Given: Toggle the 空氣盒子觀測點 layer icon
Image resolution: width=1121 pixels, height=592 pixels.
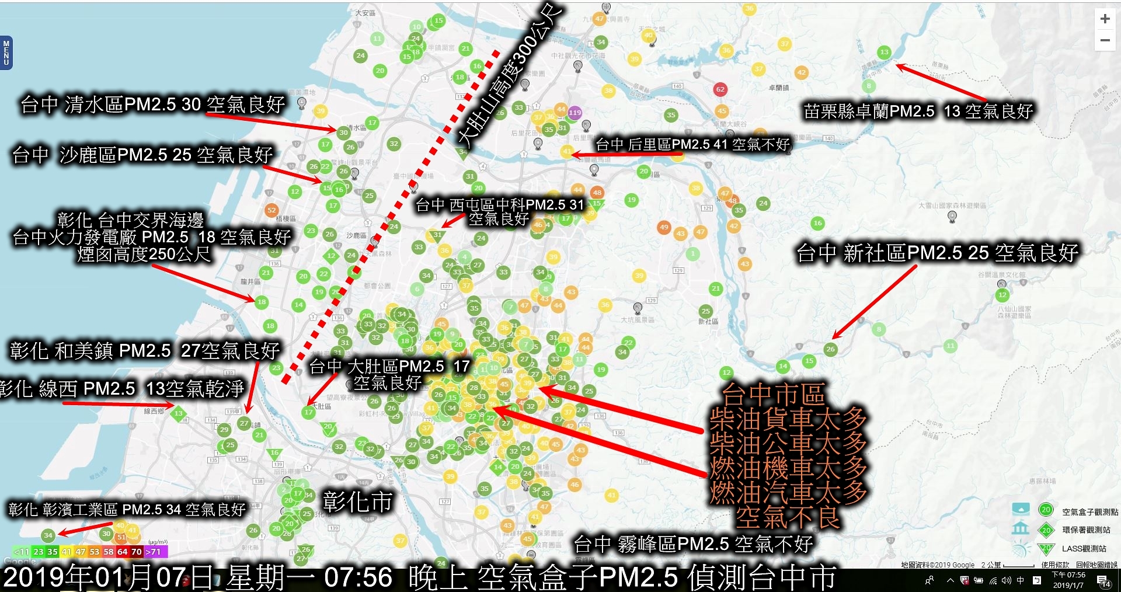Looking at the screenshot, I should (x=1021, y=509).
